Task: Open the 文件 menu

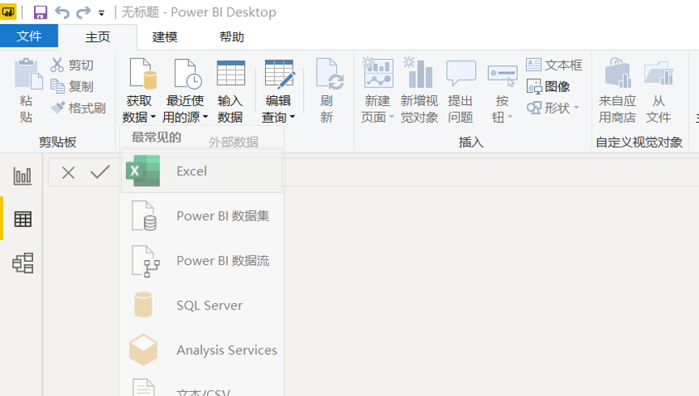Action: [x=29, y=36]
